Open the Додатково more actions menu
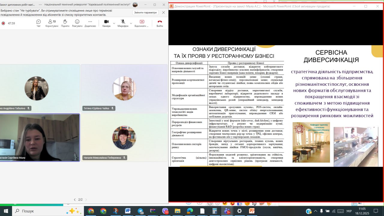The height and width of the screenshot is (216, 384). point(90,23)
